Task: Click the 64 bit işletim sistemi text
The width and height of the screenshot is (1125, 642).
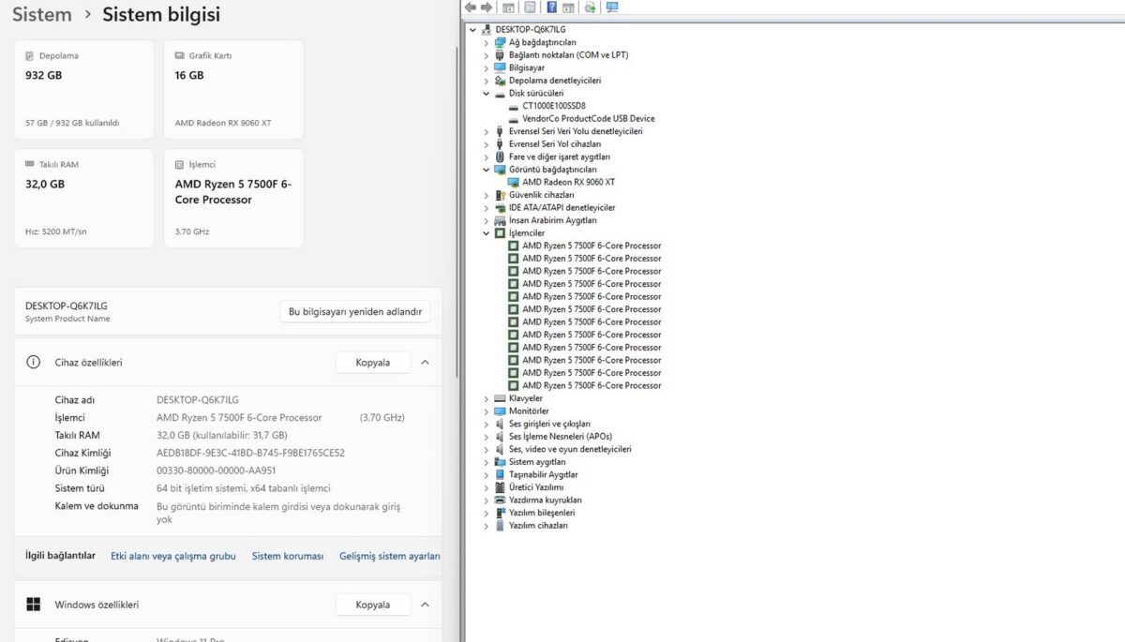Action: tap(244, 488)
